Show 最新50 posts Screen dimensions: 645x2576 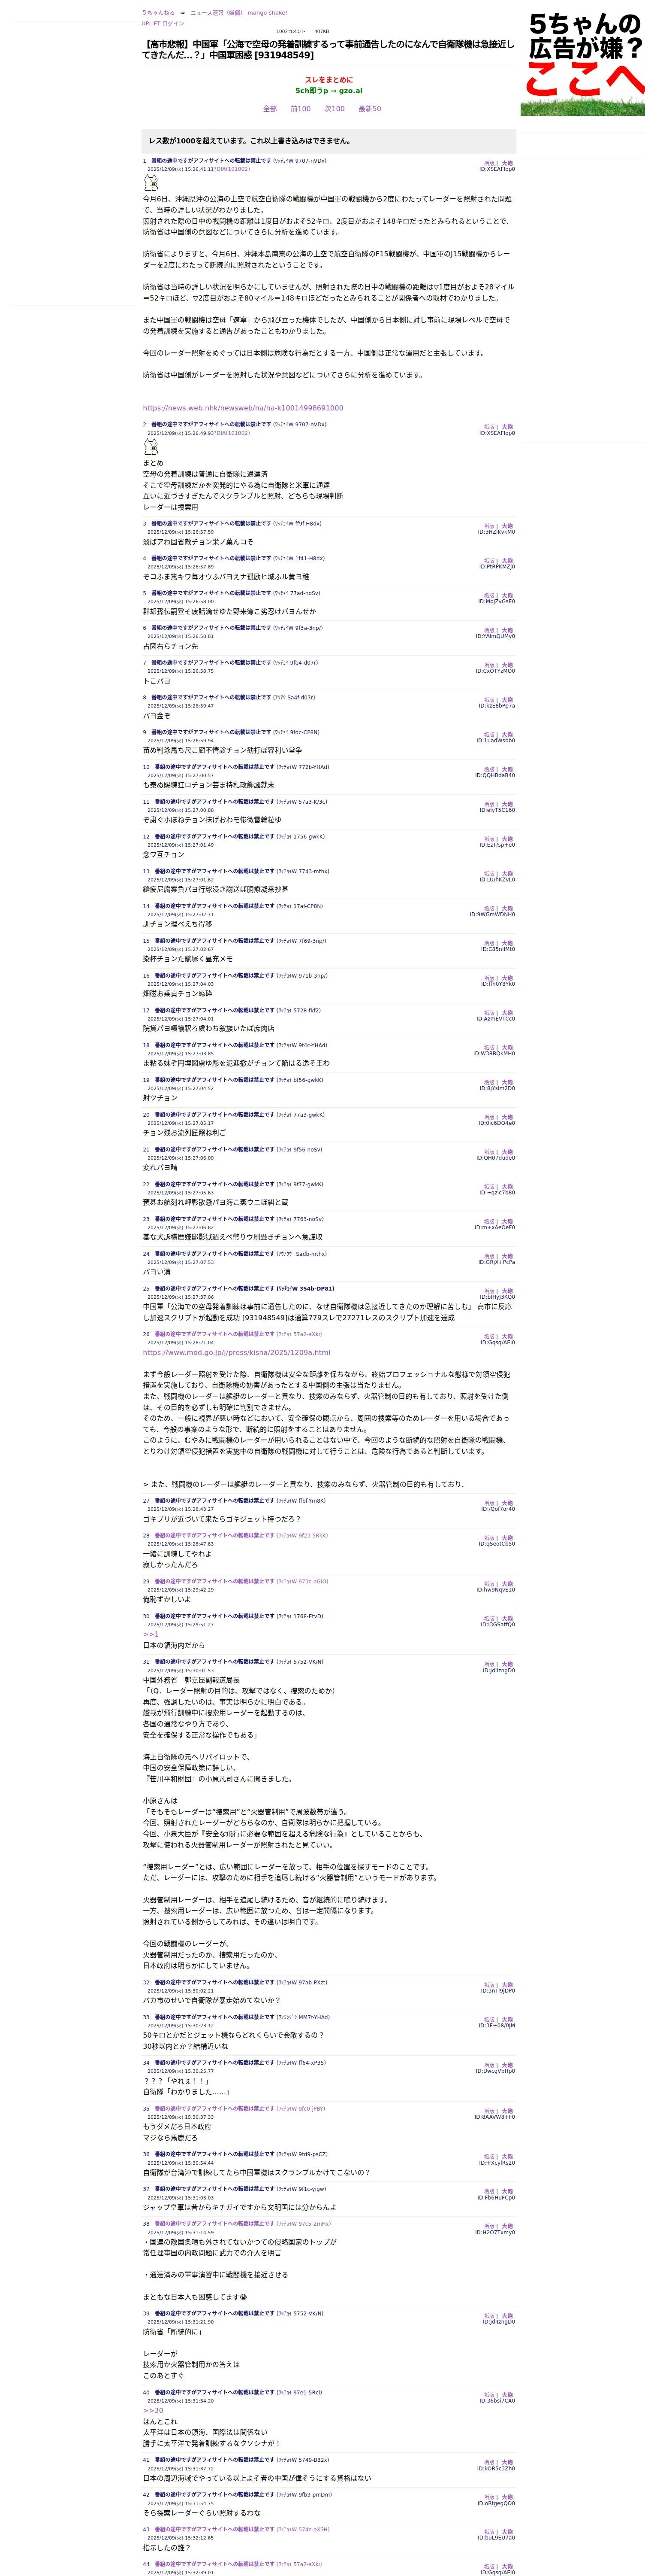coord(369,109)
